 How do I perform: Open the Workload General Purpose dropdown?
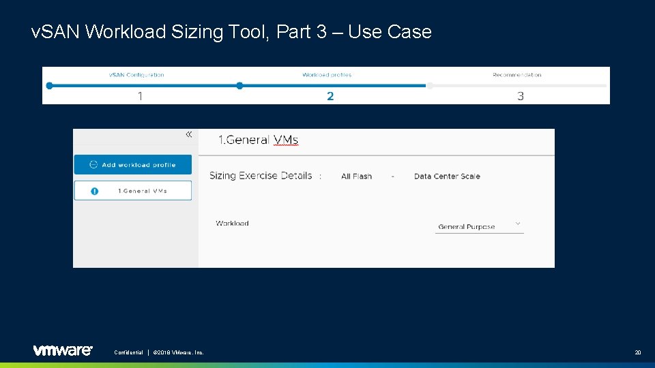tap(479, 226)
